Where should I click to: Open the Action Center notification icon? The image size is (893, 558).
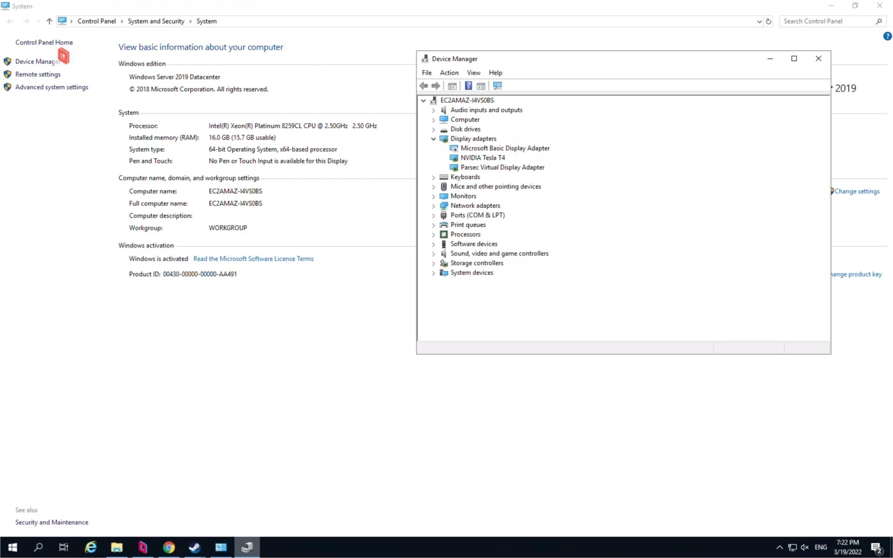click(x=877, y=547)
